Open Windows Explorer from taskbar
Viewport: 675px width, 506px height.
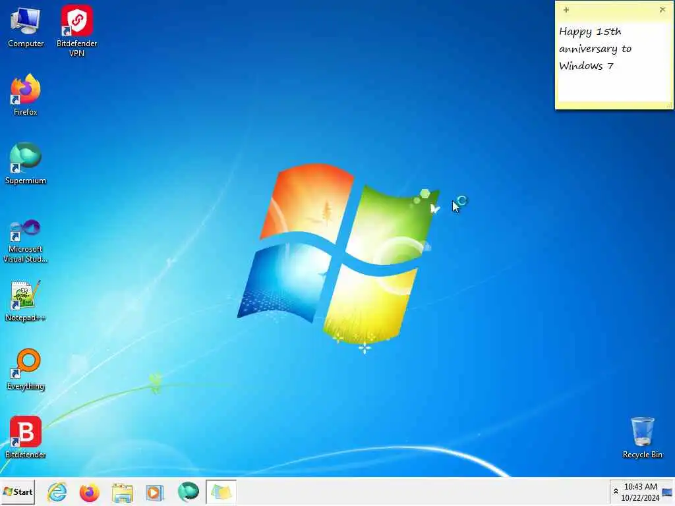click(x=122, y=492)
